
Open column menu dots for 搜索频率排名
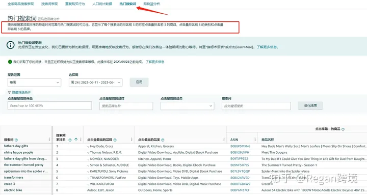[81, 140]
